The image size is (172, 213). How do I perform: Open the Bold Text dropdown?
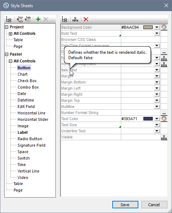tap(157, 33)
